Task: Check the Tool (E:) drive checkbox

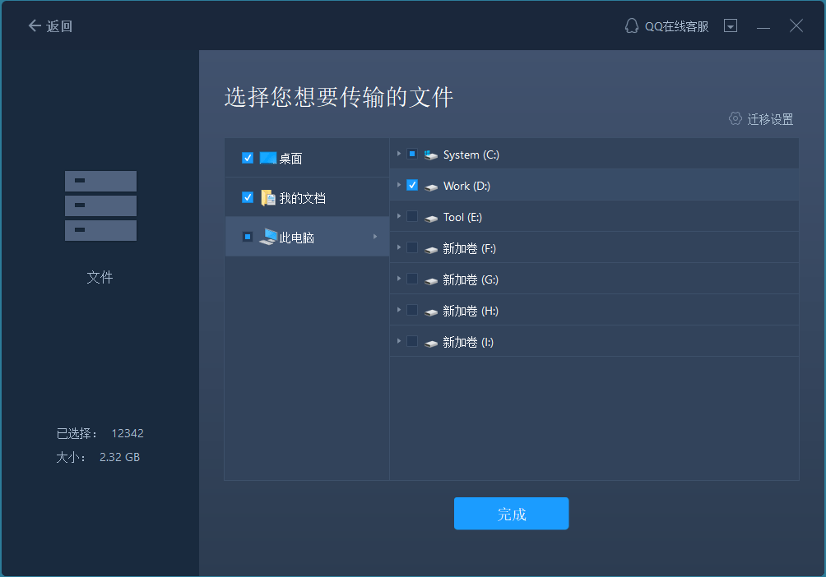Action: pos(412,216)
